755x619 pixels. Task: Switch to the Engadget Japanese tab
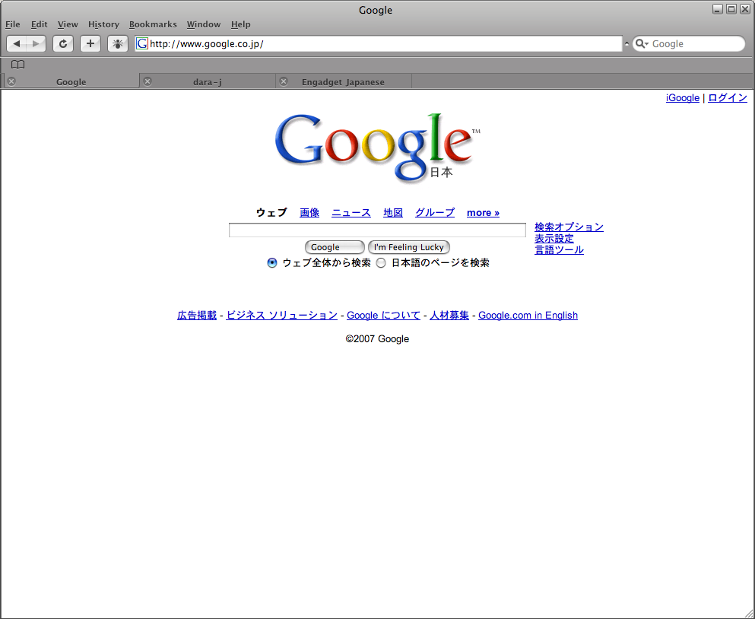[x=344, y=81]
